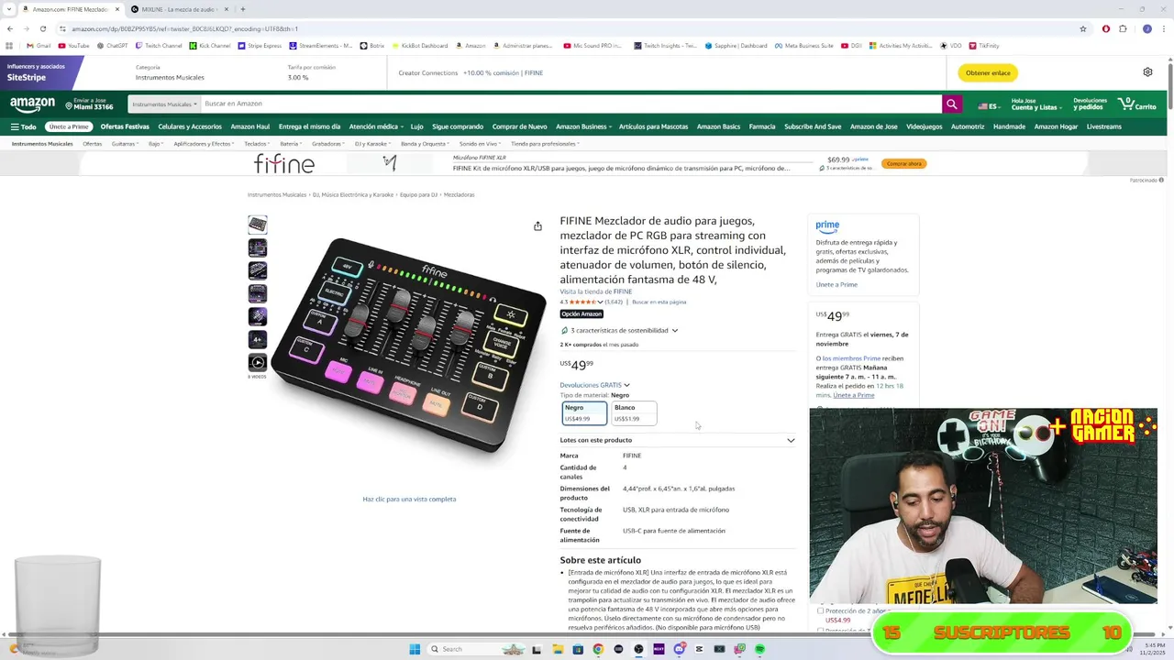Open the YouTube bookmark
Image resolution: width=1174 pixels, height=660 pixels.
click(74, 45)
